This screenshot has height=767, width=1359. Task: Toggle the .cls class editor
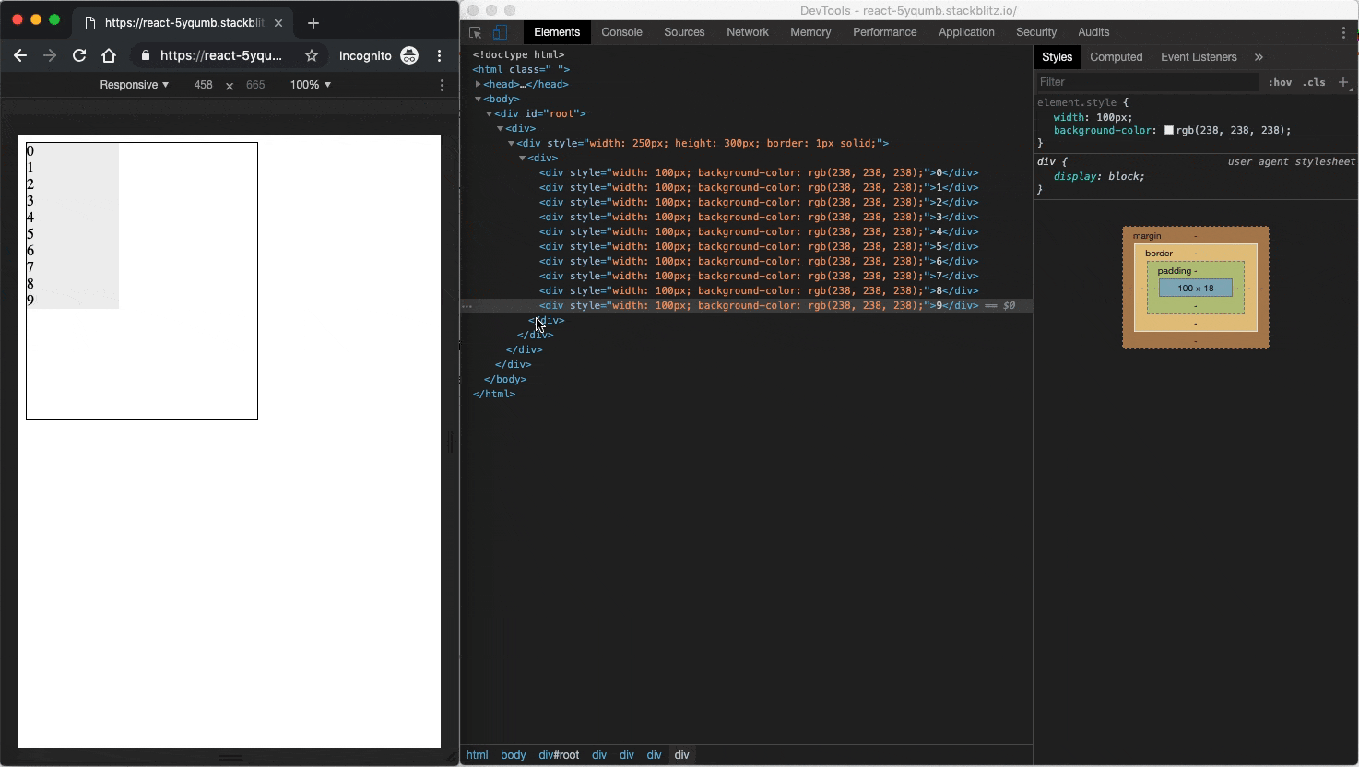coord(1314,82)
